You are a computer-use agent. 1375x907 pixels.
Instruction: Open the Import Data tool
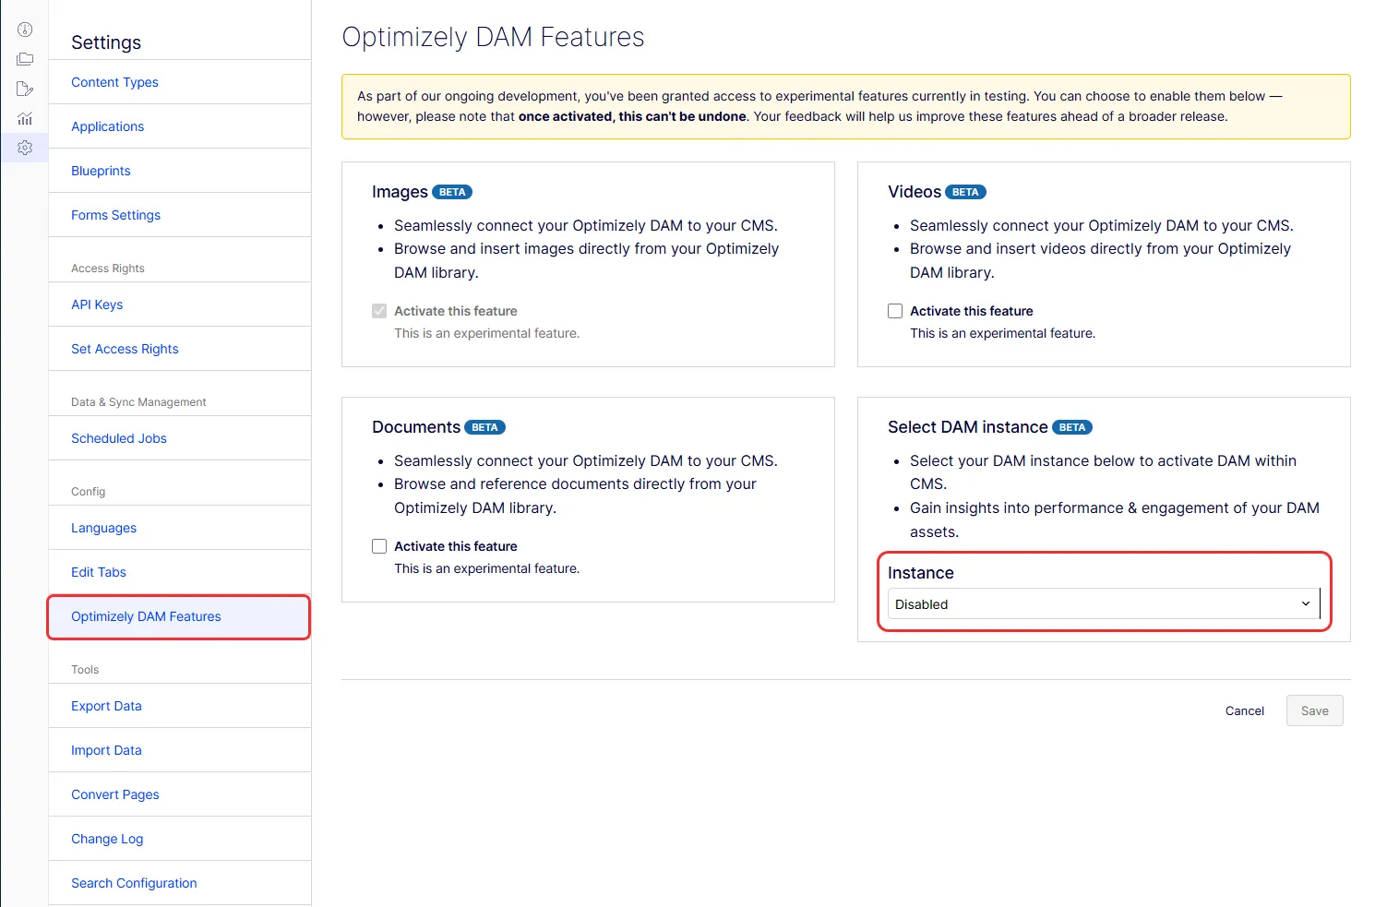click(x=106, y=750)
